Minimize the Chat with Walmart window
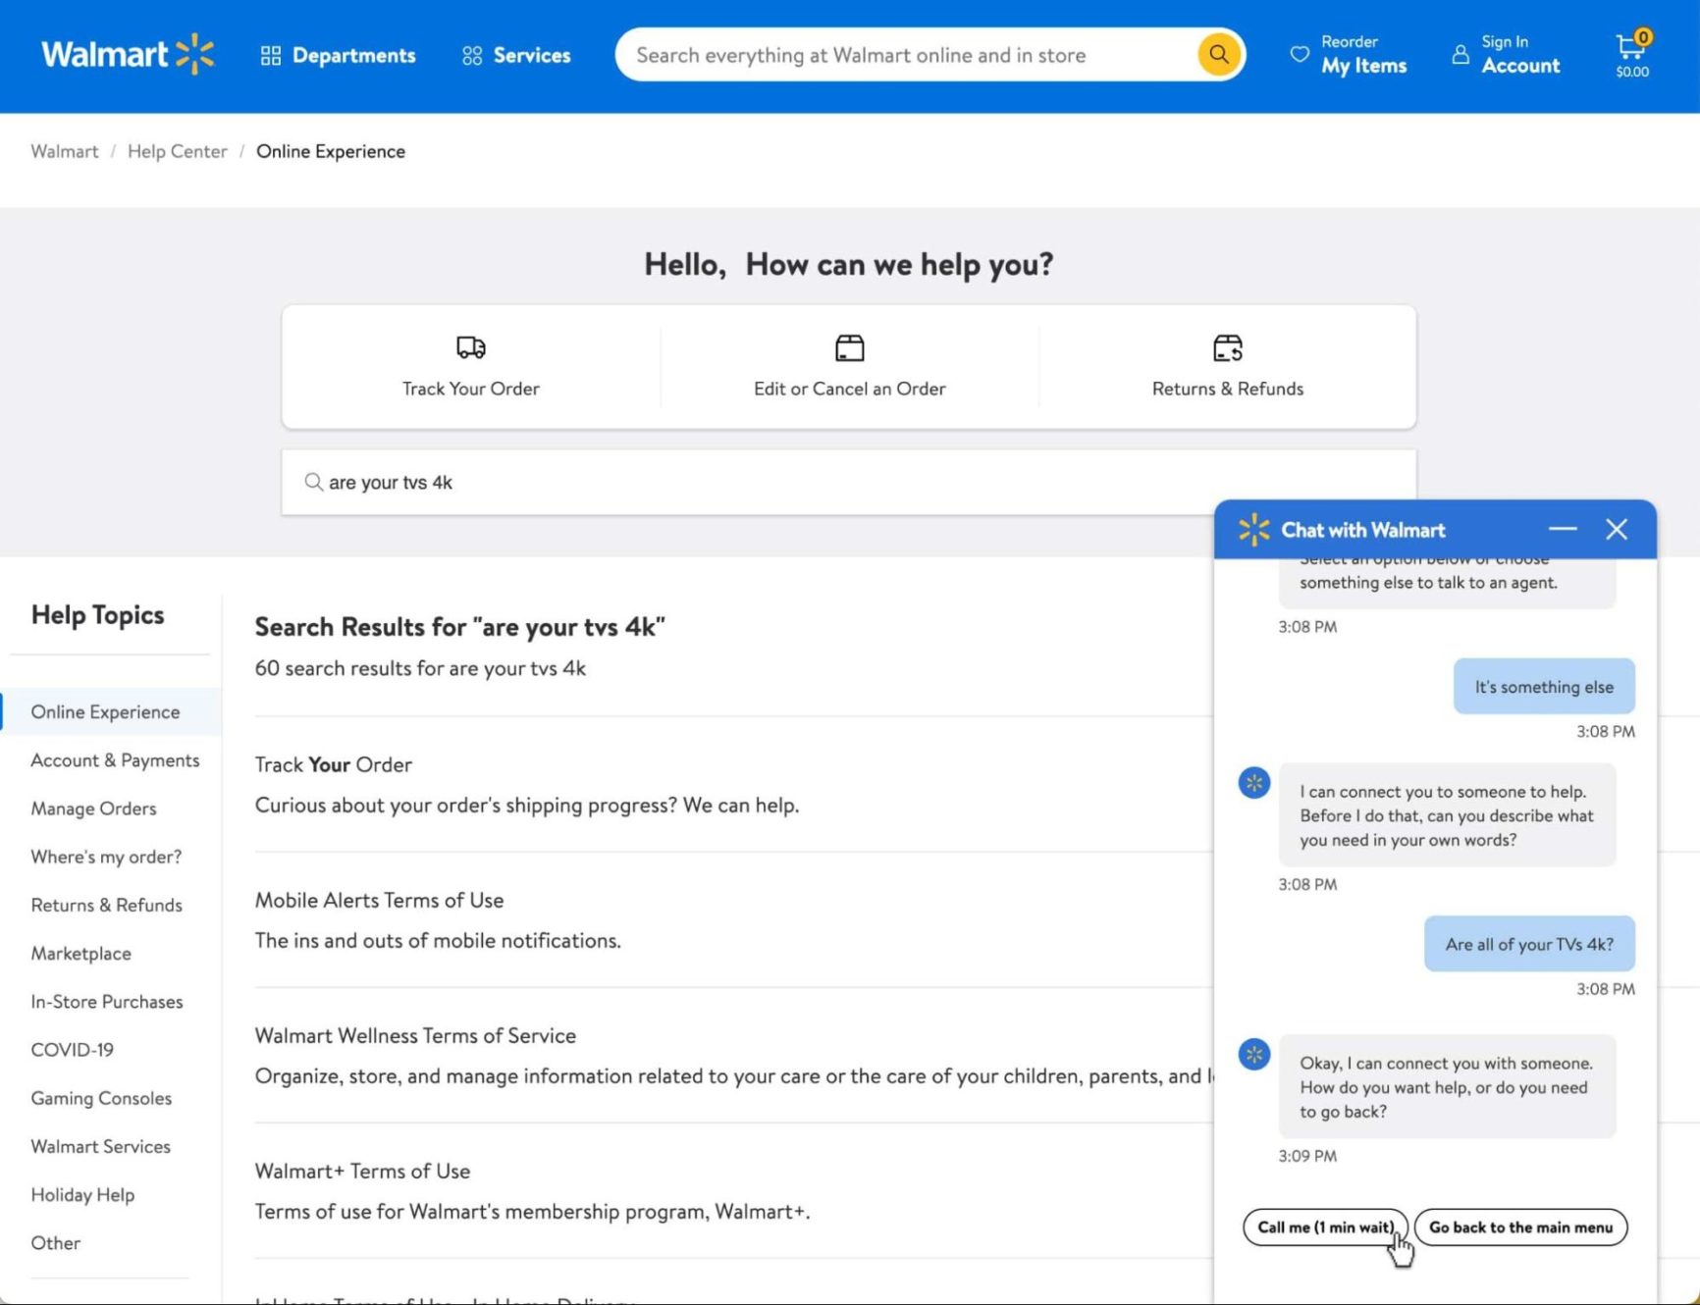Viewport: 1700px width, 1305px height. tap(1563, 530)
